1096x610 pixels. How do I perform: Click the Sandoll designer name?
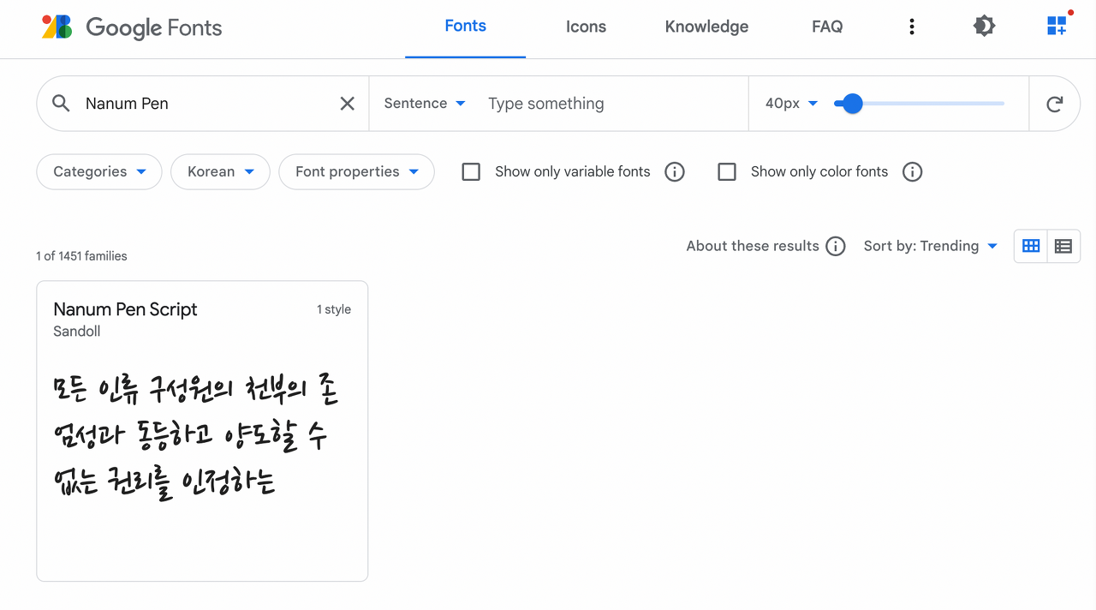click(77, 332)
